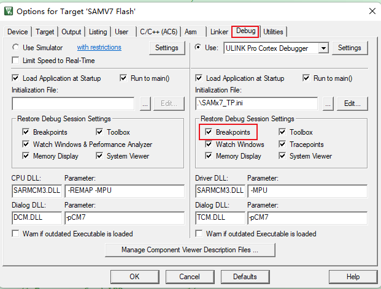
Task: Select the Use Simulator radio button
Action: (16, 48)
